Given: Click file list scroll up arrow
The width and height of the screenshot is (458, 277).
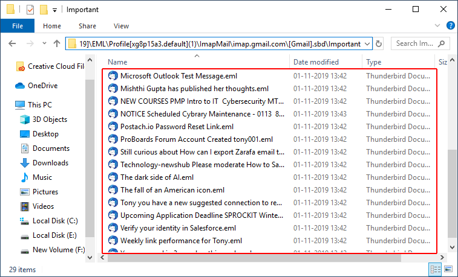Looking at the screenshot, I should [453, 60].
